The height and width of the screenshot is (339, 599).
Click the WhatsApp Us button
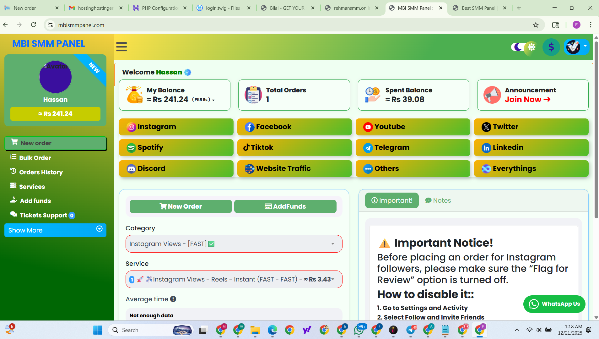pyautogui.click(x=554, y=304)
